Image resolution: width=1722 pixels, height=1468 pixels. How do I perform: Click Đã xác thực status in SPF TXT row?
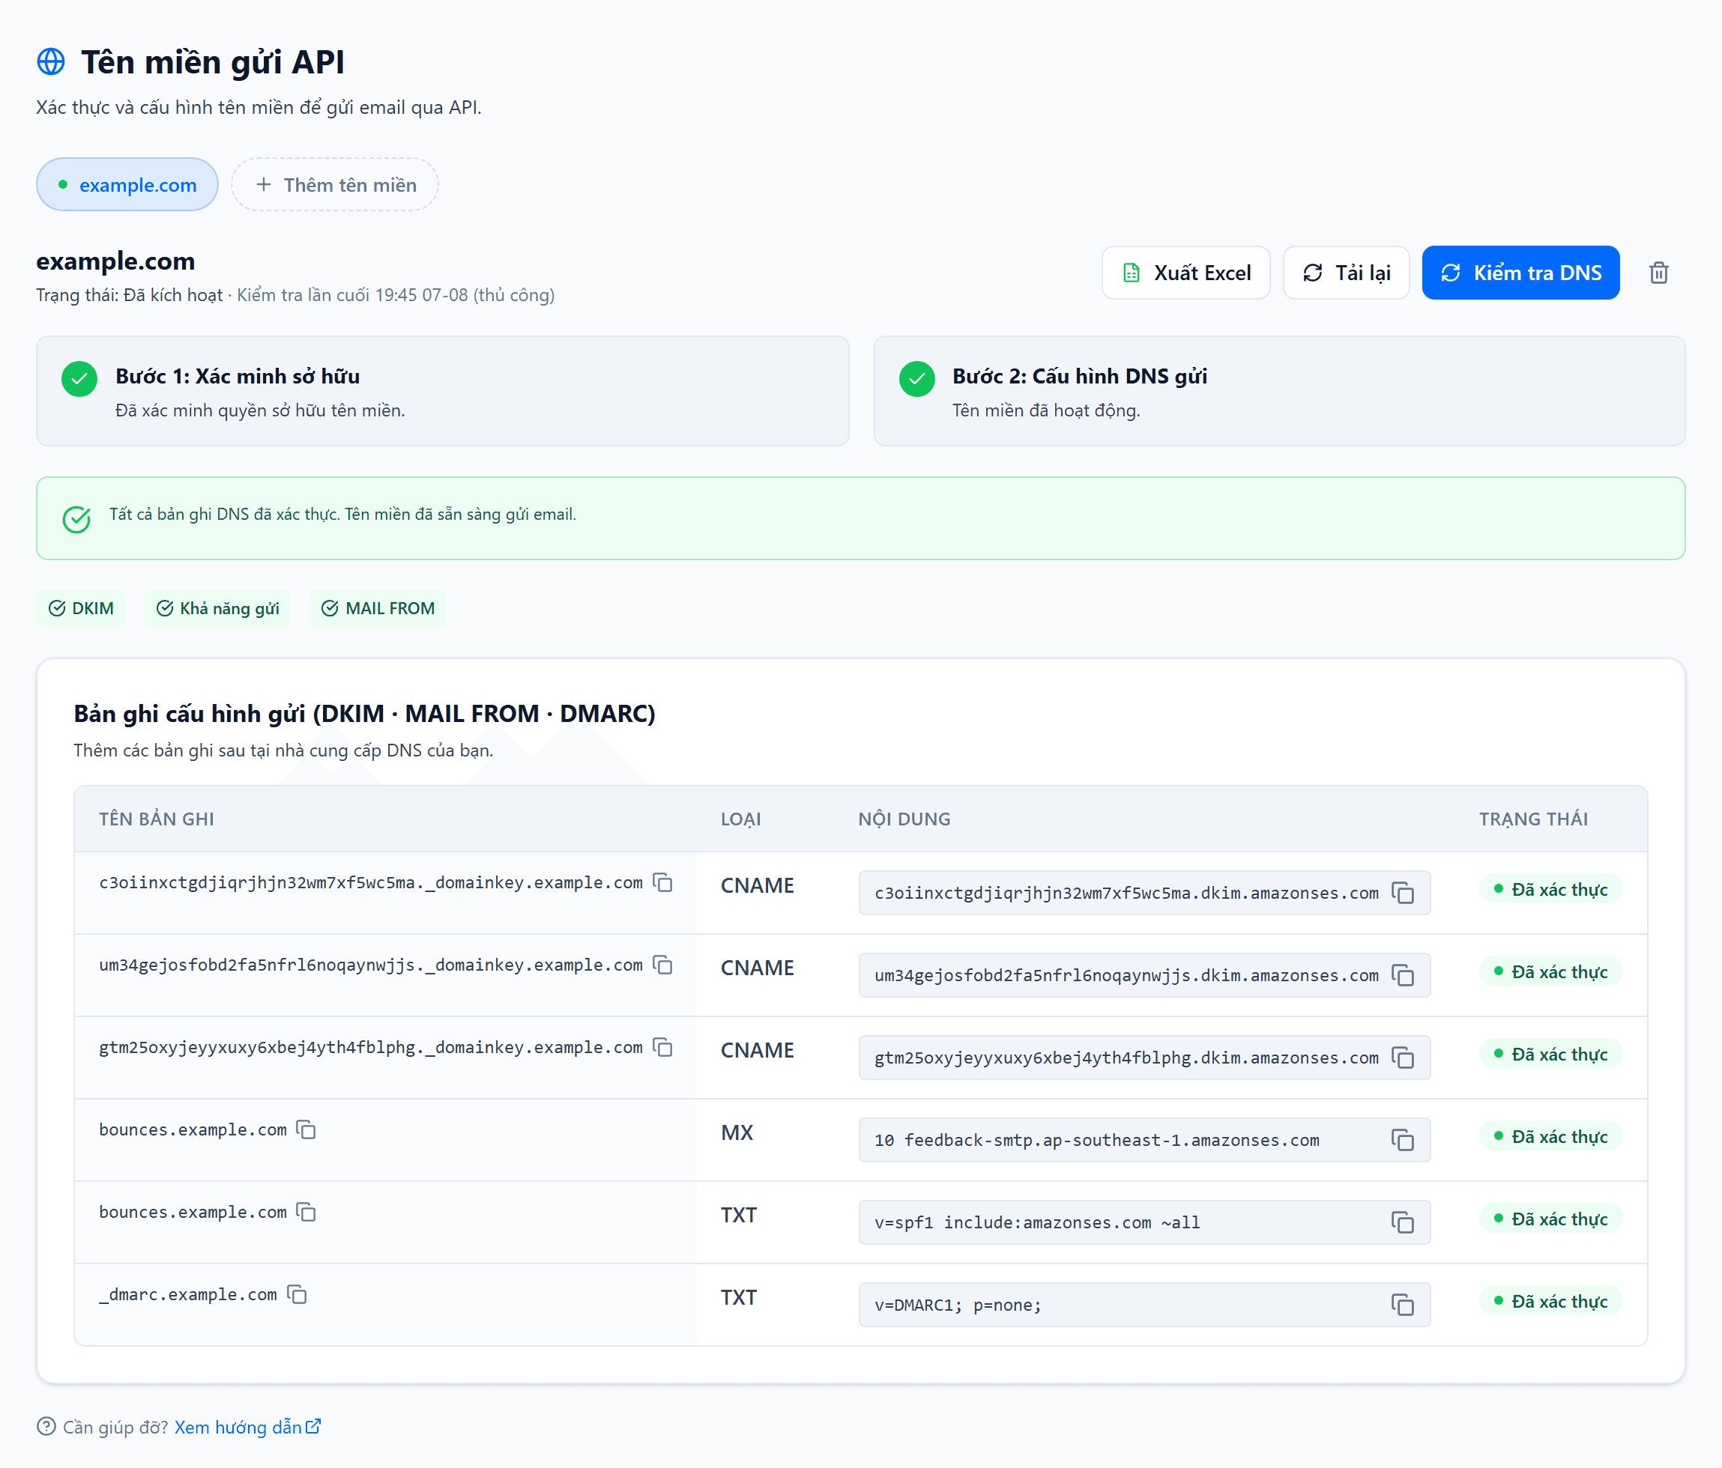tap(1551, 1218)
